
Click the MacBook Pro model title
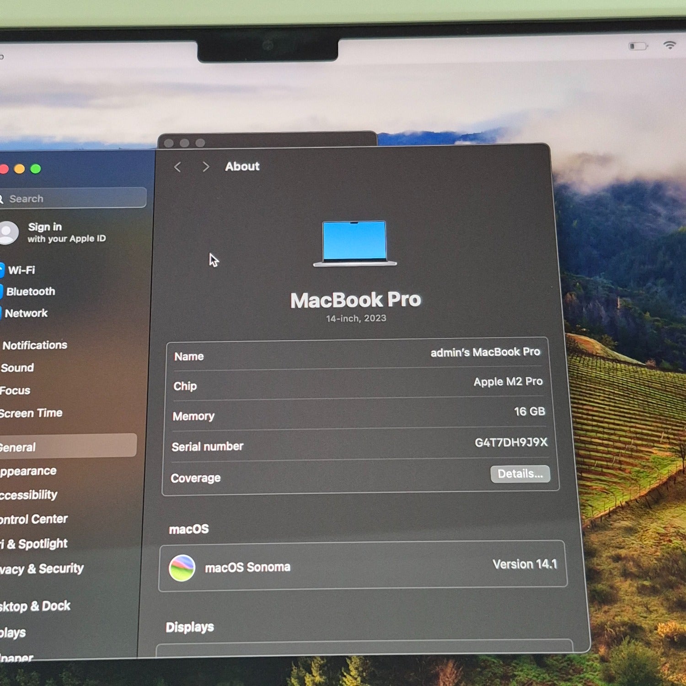coord(356,300)
